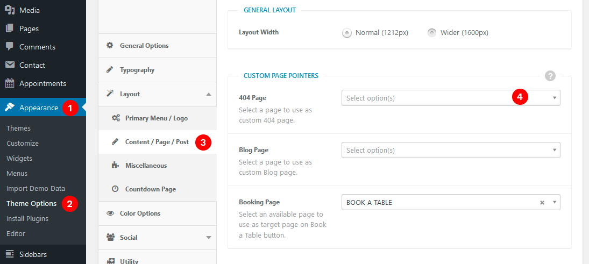Go to Theme Options
Viewport: 589px width, 264px height.
pyautogui.click(x=31, y=204)
